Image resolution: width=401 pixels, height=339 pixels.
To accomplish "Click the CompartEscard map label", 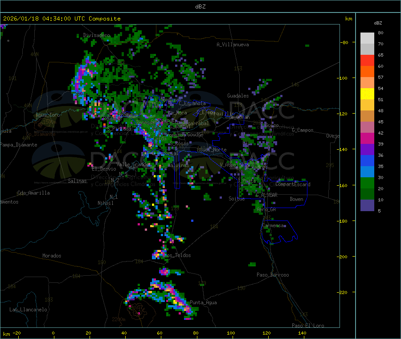I will [x=293, y=184].
